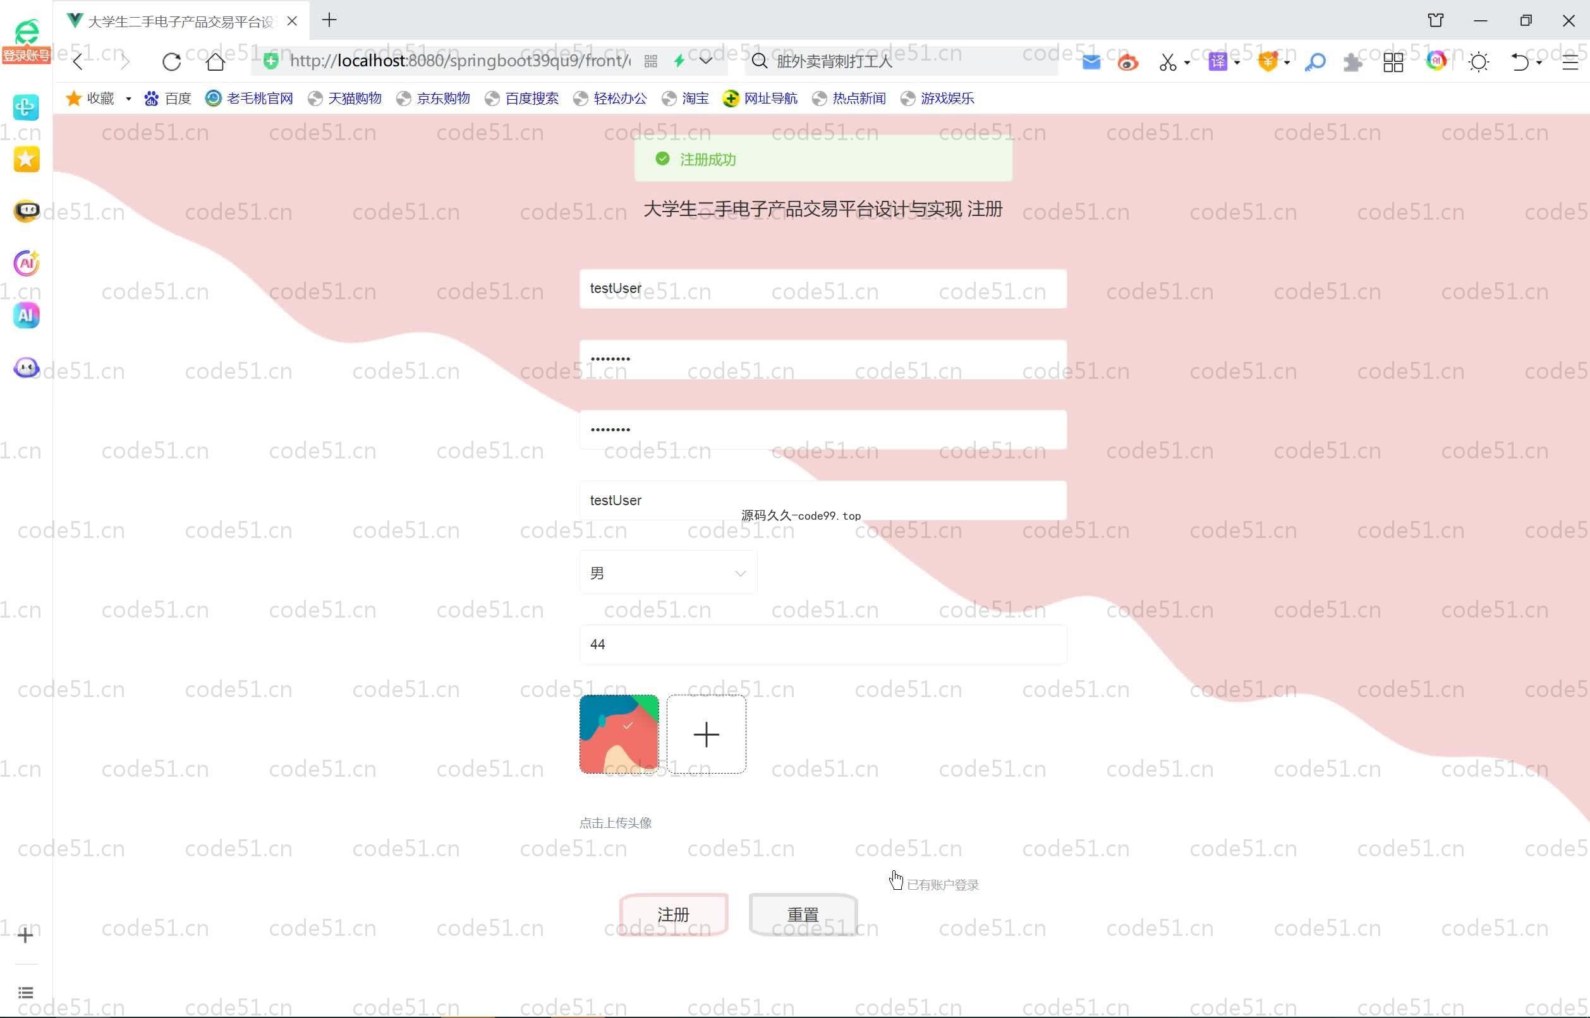
Task: Expand the undo restore dropdown arrow
Action: tap(1539, 63)
